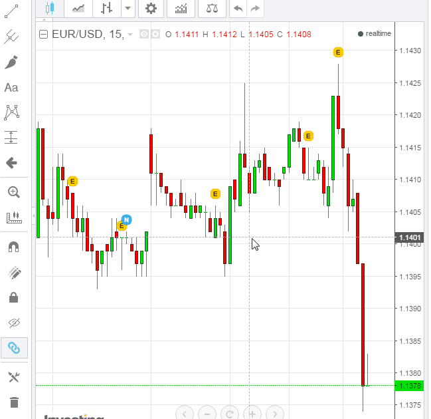
Task: Open chart settings gear
Action: point(151,9)
